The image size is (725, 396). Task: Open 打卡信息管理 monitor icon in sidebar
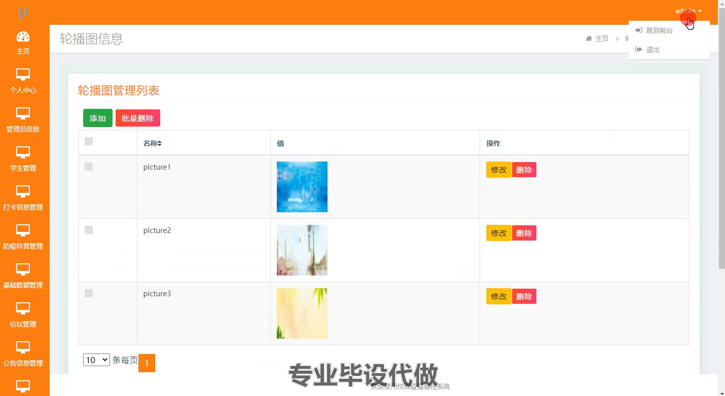23,191
